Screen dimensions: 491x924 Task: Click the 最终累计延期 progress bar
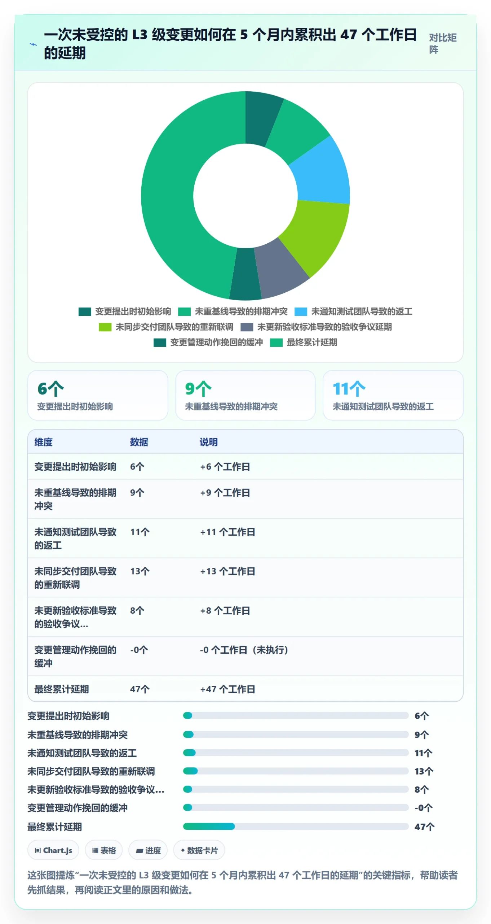tap(296, 827)
